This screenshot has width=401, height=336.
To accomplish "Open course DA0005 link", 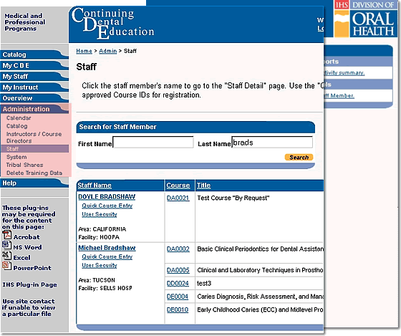I will 178,270.
